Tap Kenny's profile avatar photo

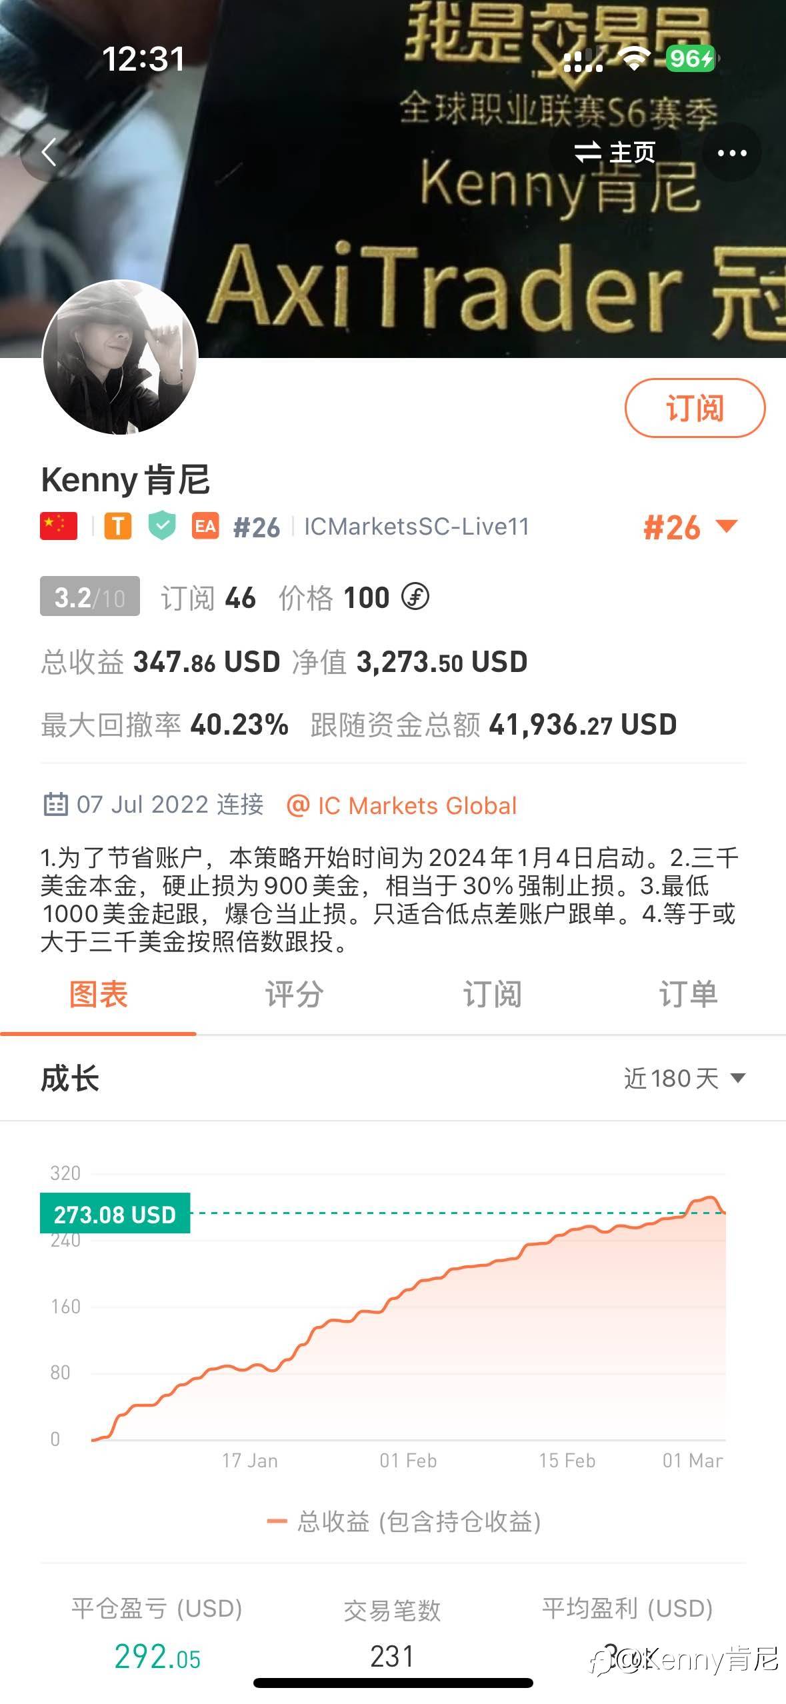click(120, 357)
